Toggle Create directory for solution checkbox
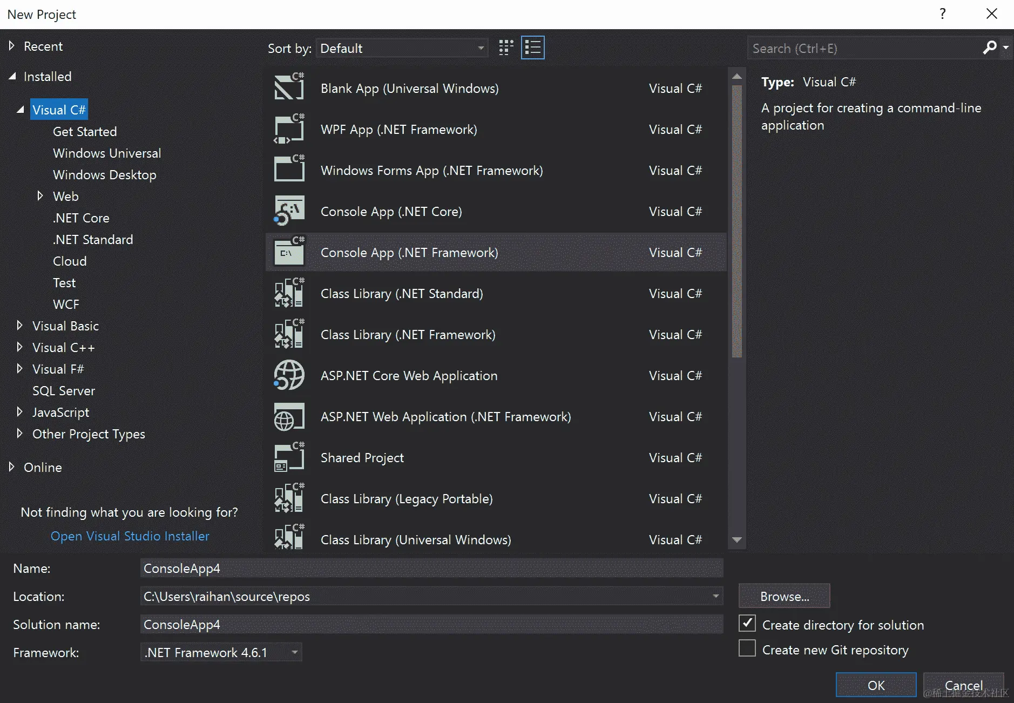This screenshot has width=1014, height=703. click(x=747, y=624)
